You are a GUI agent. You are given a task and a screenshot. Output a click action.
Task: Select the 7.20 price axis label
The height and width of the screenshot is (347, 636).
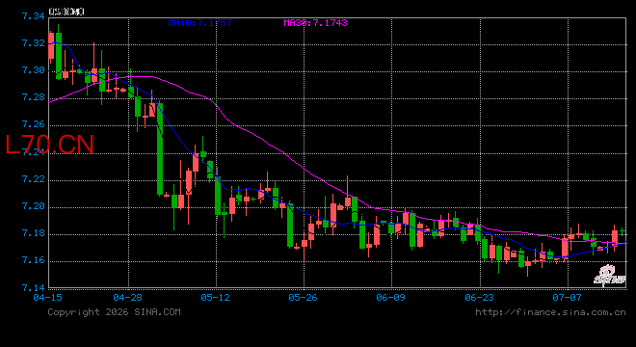pos(34,206)
